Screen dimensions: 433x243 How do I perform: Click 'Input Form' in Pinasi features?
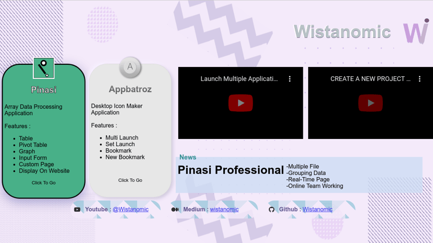[x=32, y=158]
